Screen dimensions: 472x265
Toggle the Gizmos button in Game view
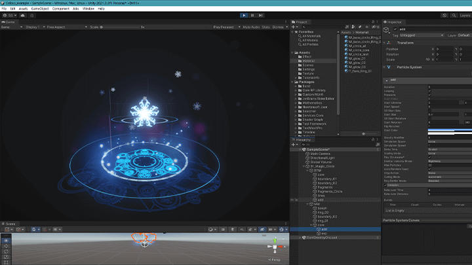278,27
